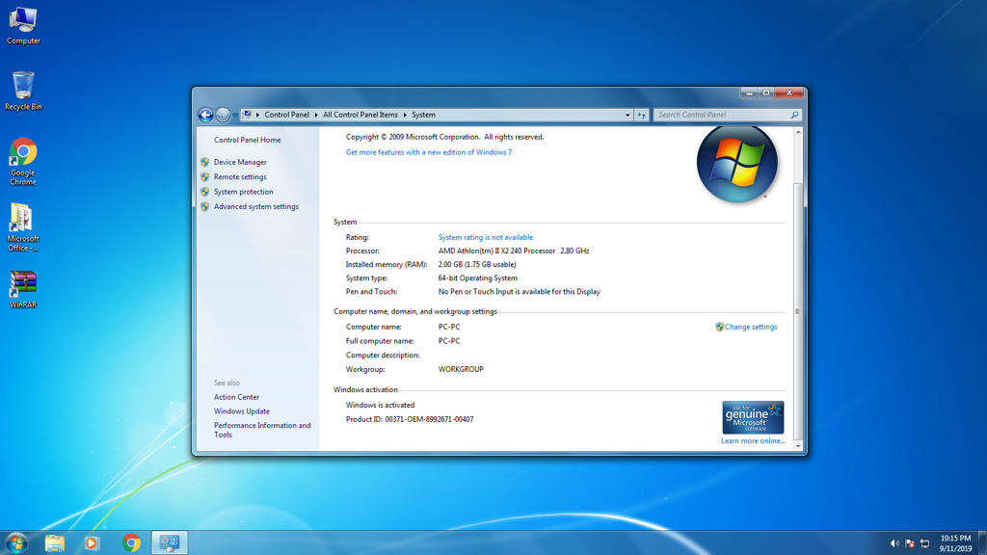The image size is (987, 555).
Task: Click the network tray icon
Action: coord(924,543)
